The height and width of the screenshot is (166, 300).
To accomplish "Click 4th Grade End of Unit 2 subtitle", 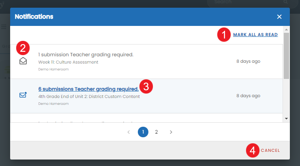I will (89, 96).
